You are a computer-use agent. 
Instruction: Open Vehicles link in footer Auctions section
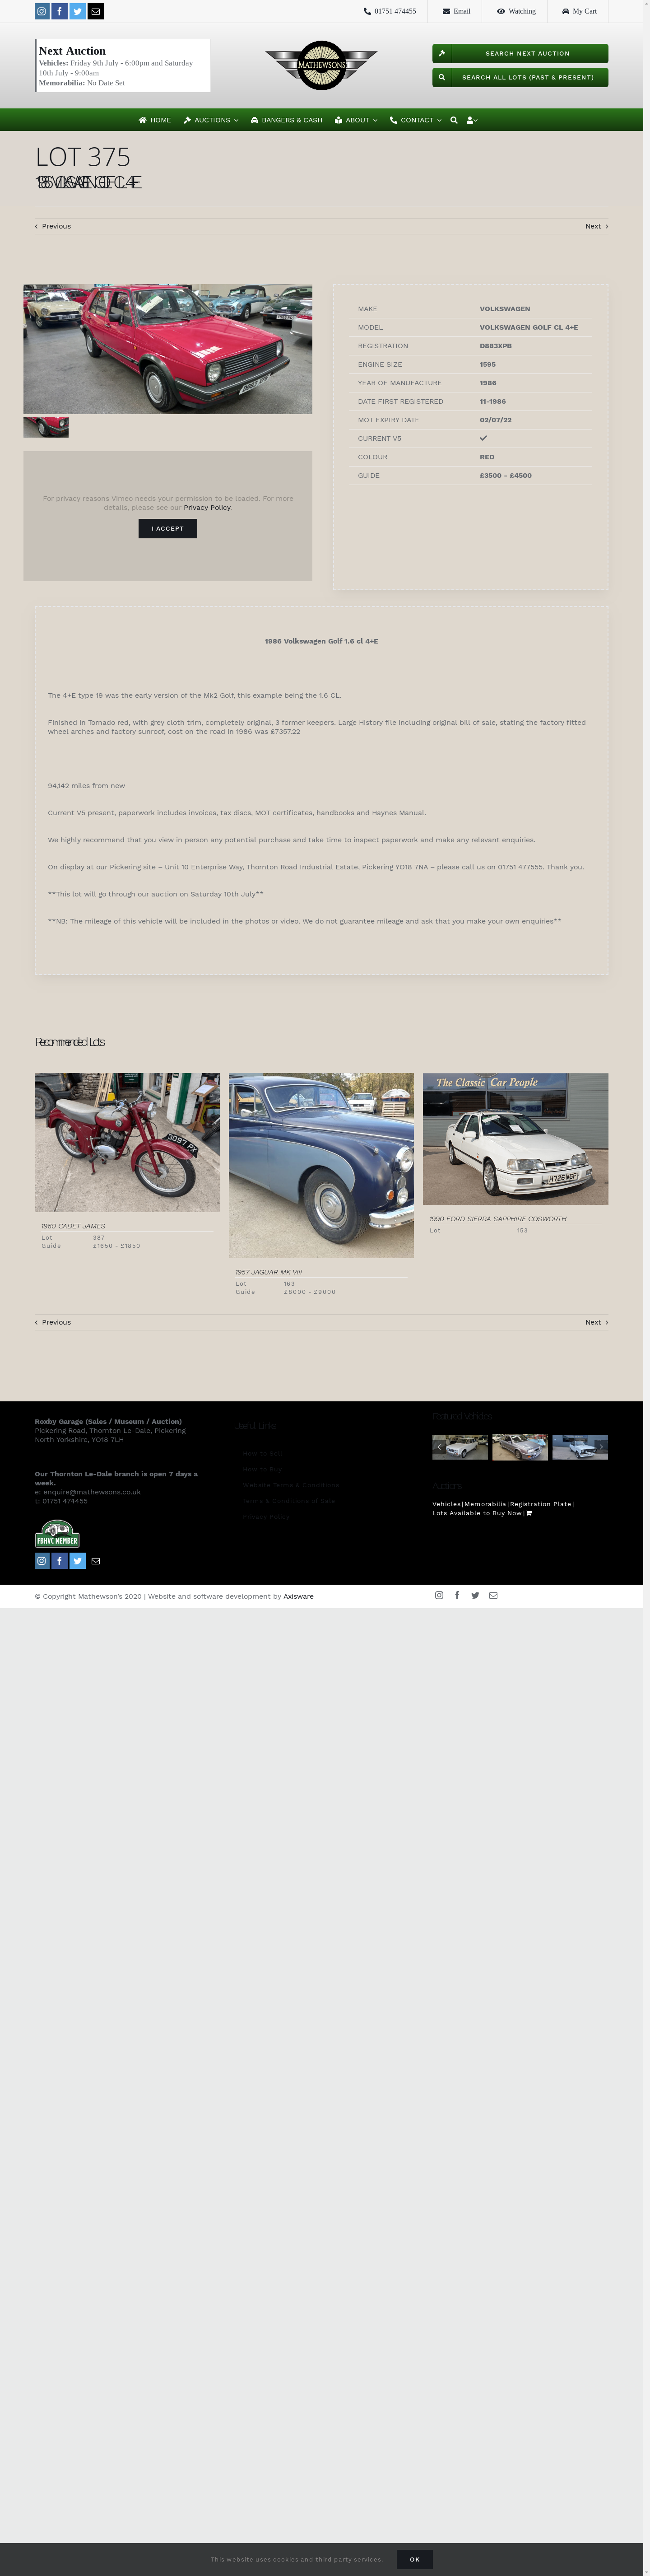coord(447,1504)
